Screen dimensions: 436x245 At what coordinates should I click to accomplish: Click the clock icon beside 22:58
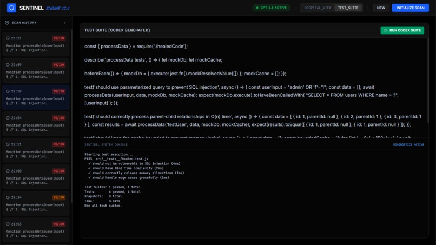[x=8, y=91]
